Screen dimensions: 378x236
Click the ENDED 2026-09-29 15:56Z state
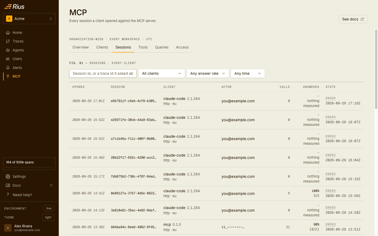point(343,194)
